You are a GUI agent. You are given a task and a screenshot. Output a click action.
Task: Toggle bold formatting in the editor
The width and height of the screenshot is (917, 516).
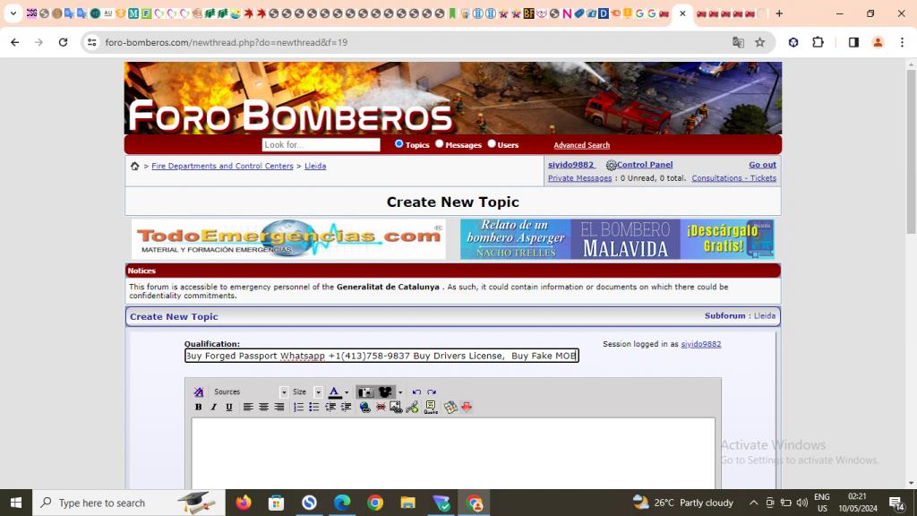[198, 408]
